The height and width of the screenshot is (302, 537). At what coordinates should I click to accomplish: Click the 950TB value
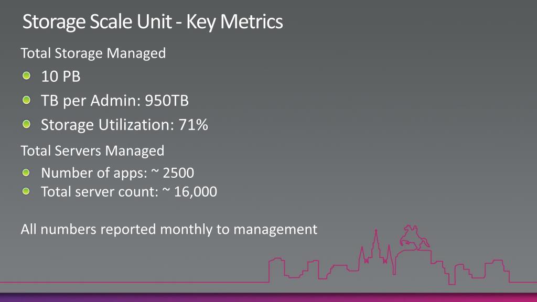[x=167, y=101]
